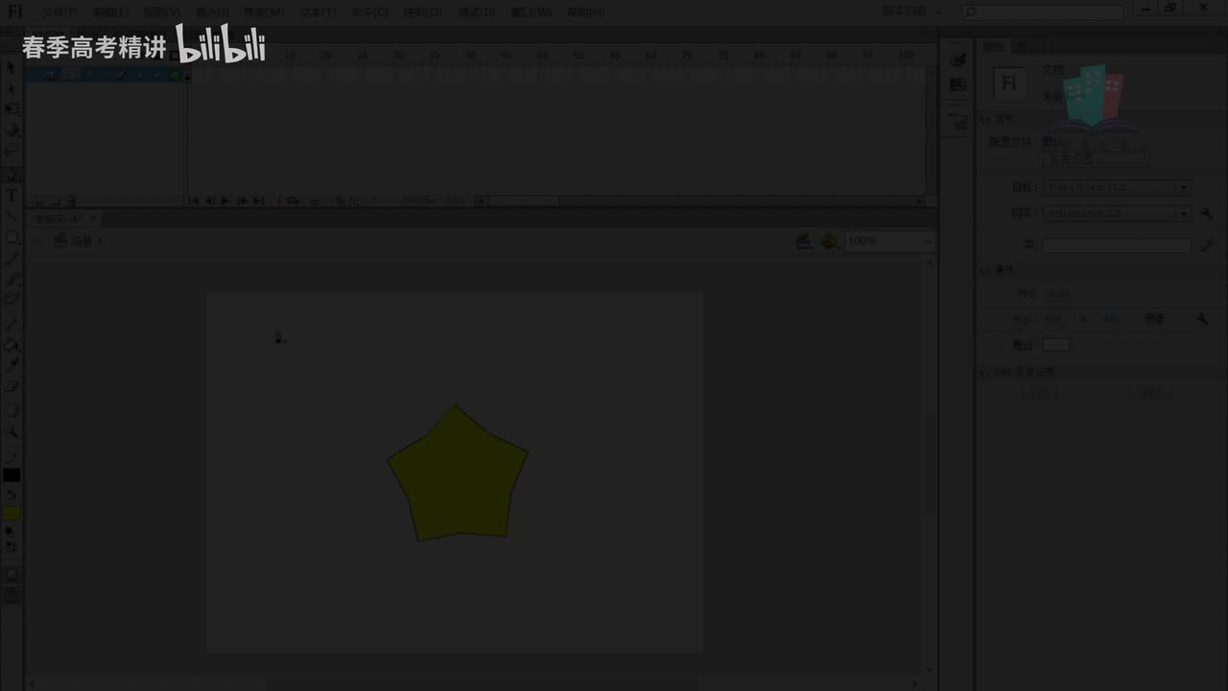Open the Modify menu
1228x691 pixels.
click(x=264, y=12)
